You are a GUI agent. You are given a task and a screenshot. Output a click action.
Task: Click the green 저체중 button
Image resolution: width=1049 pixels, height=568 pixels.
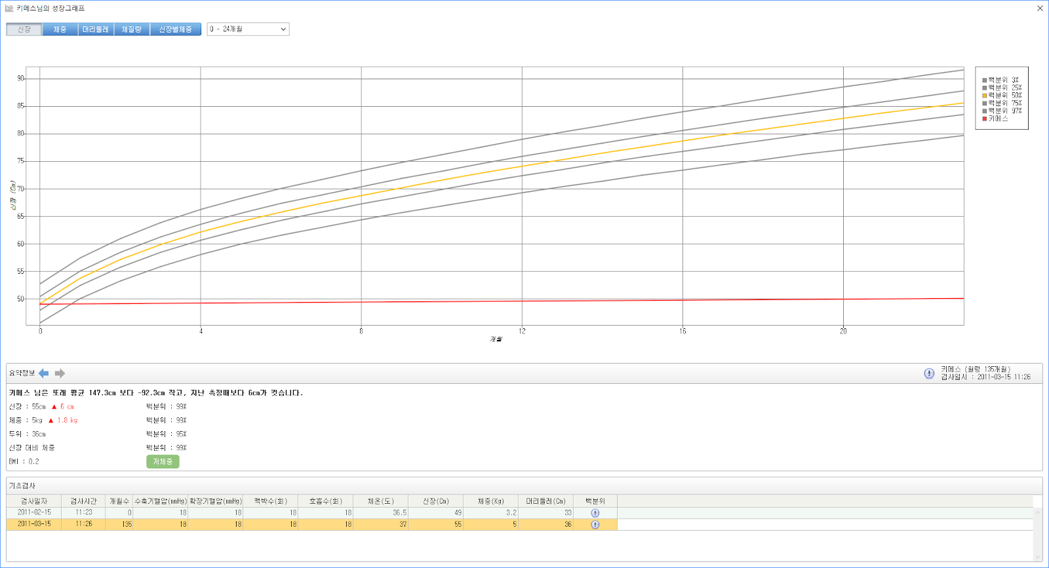coord(163,462)
